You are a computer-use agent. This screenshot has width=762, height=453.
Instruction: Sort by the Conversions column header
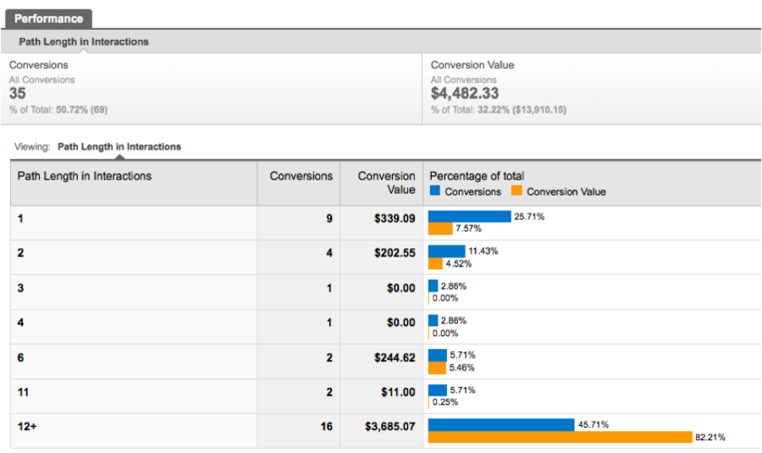click(x=301, y=176)
